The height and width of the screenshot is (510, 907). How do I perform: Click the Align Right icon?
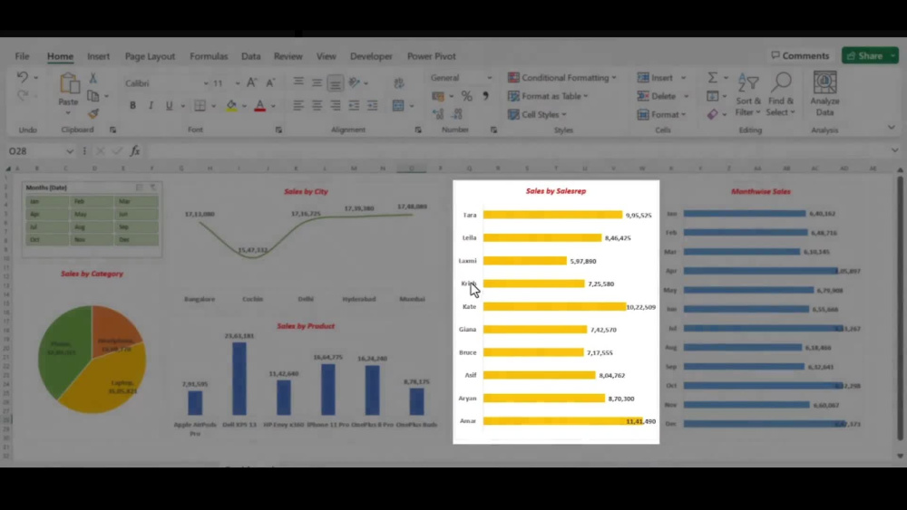(336, 106)
